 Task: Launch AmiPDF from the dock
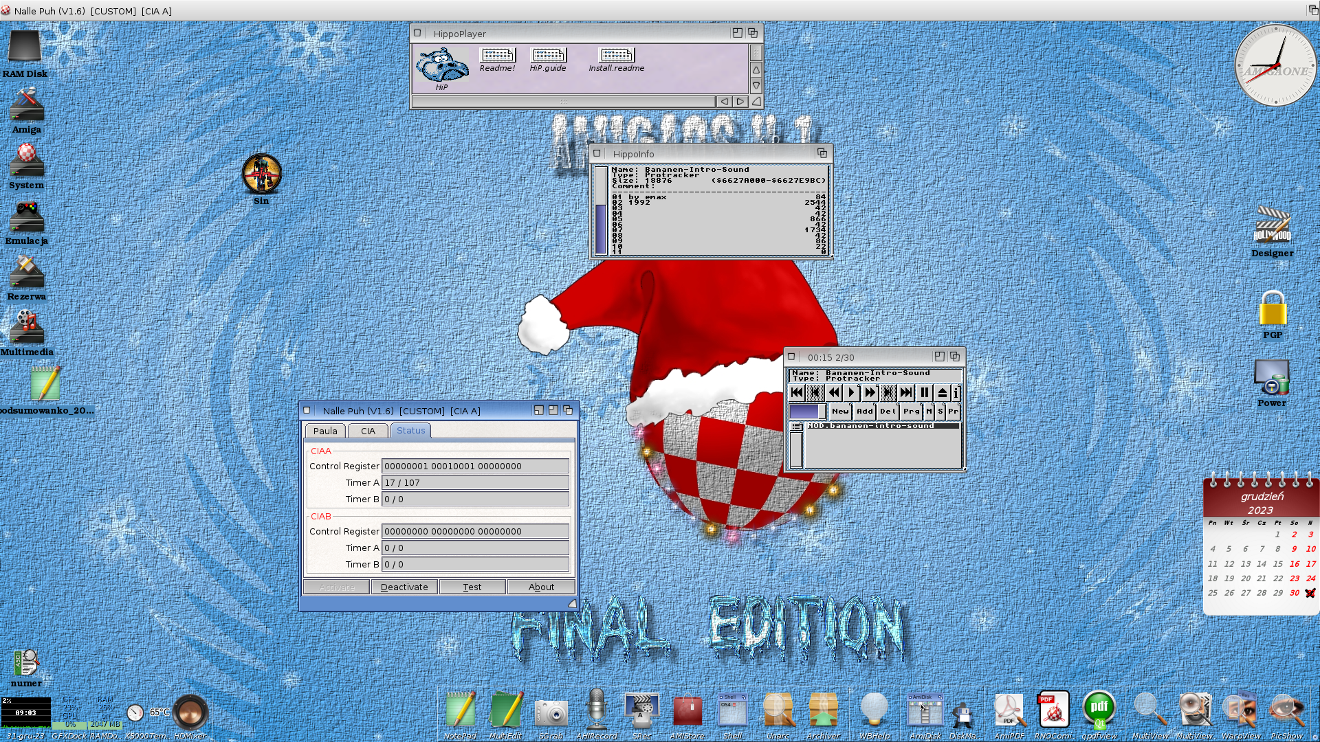click(x=1009, y=715)
